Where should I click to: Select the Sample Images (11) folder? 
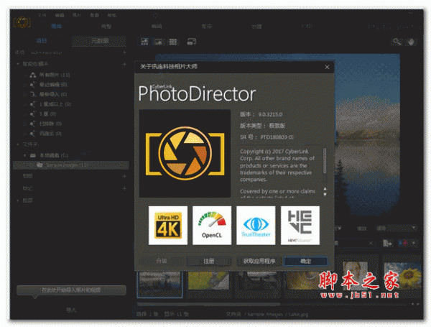pos(71,165)
